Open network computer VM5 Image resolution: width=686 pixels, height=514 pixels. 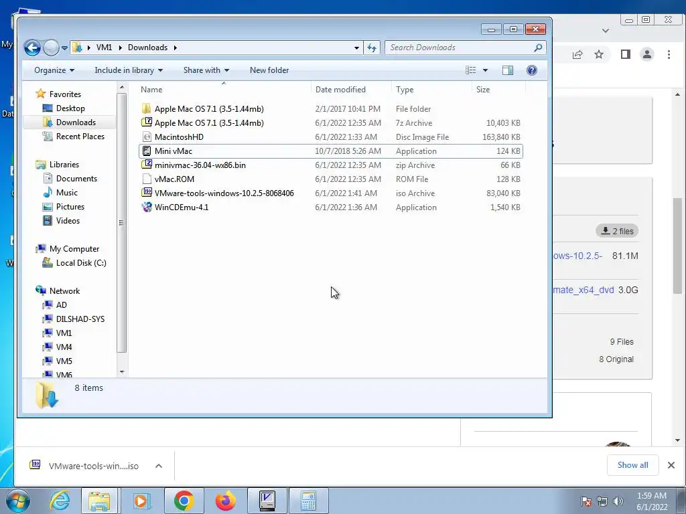[x=64, y=361]
